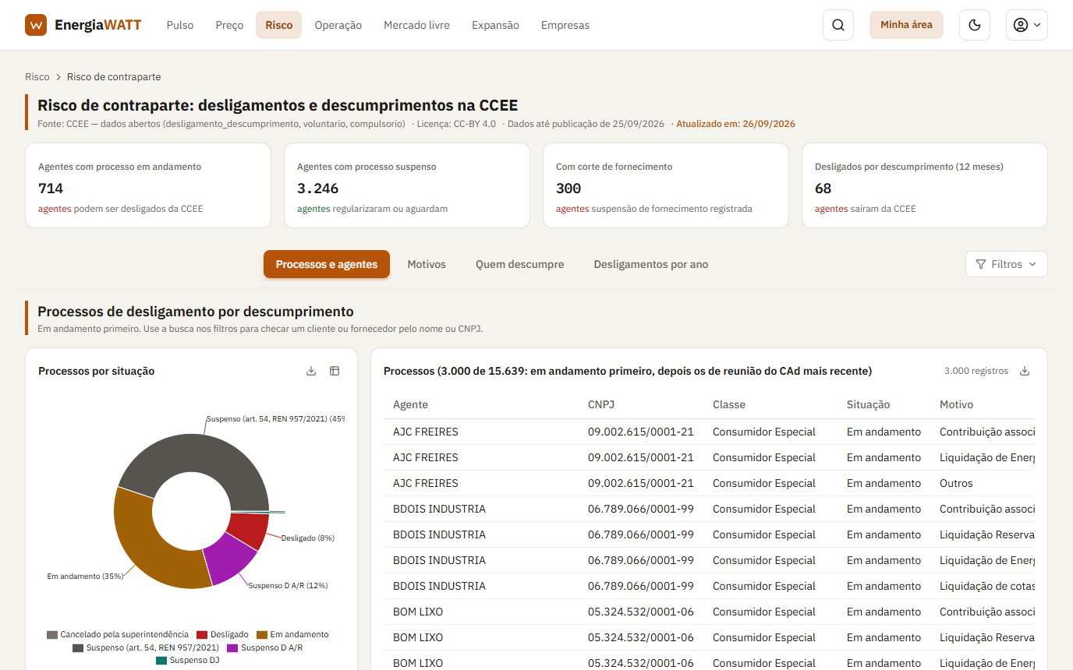Viewport: 1073px width, 670px height.
Task: Download the Processos por situação chart
Action: pyautogui.click(x=311, y=371)
